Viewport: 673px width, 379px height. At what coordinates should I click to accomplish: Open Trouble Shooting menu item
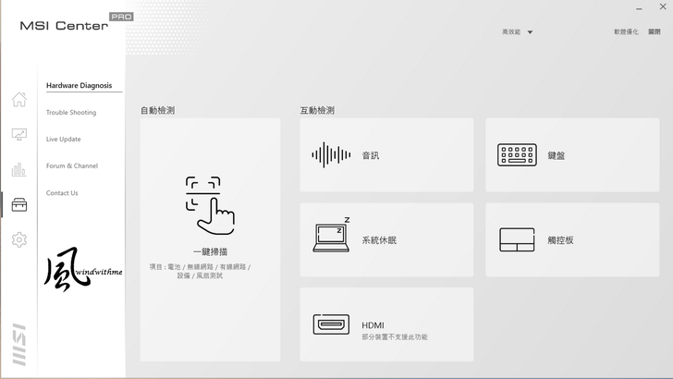[71, 113]
